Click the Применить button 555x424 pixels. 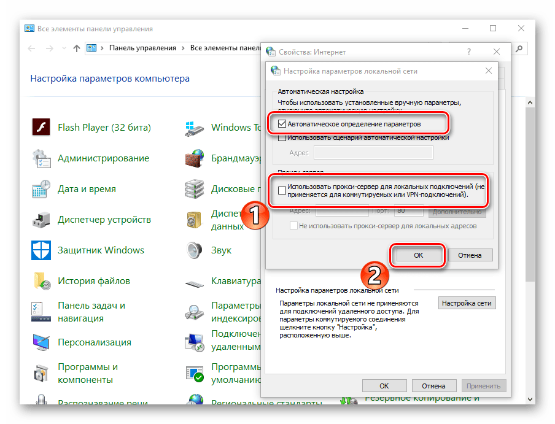[484, 386]
